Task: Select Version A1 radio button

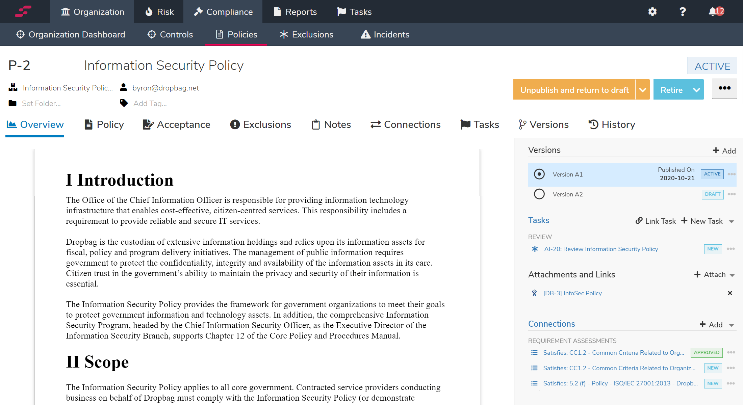Action: coord(539,174)
